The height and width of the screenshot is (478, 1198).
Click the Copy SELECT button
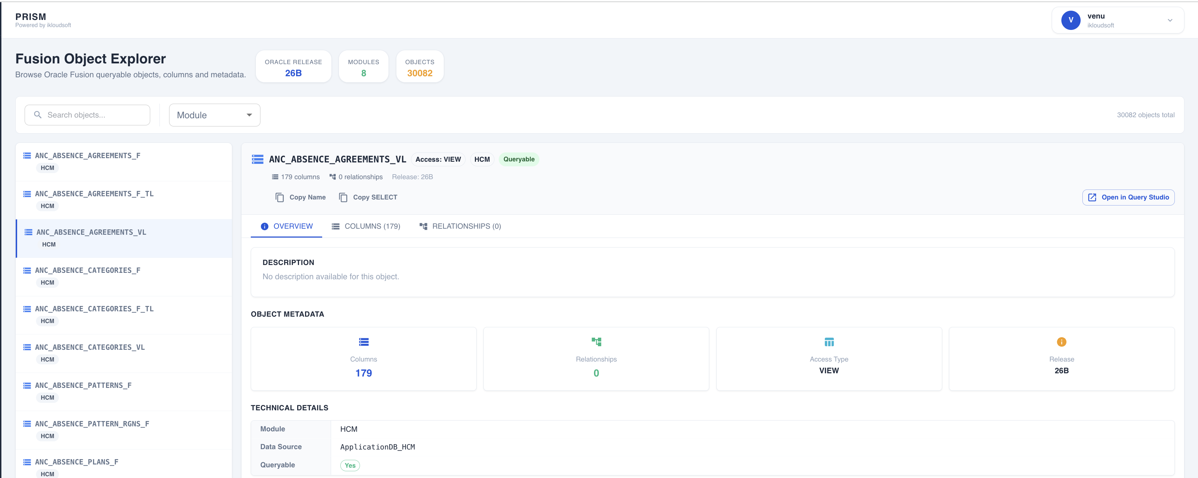[368, 197]
